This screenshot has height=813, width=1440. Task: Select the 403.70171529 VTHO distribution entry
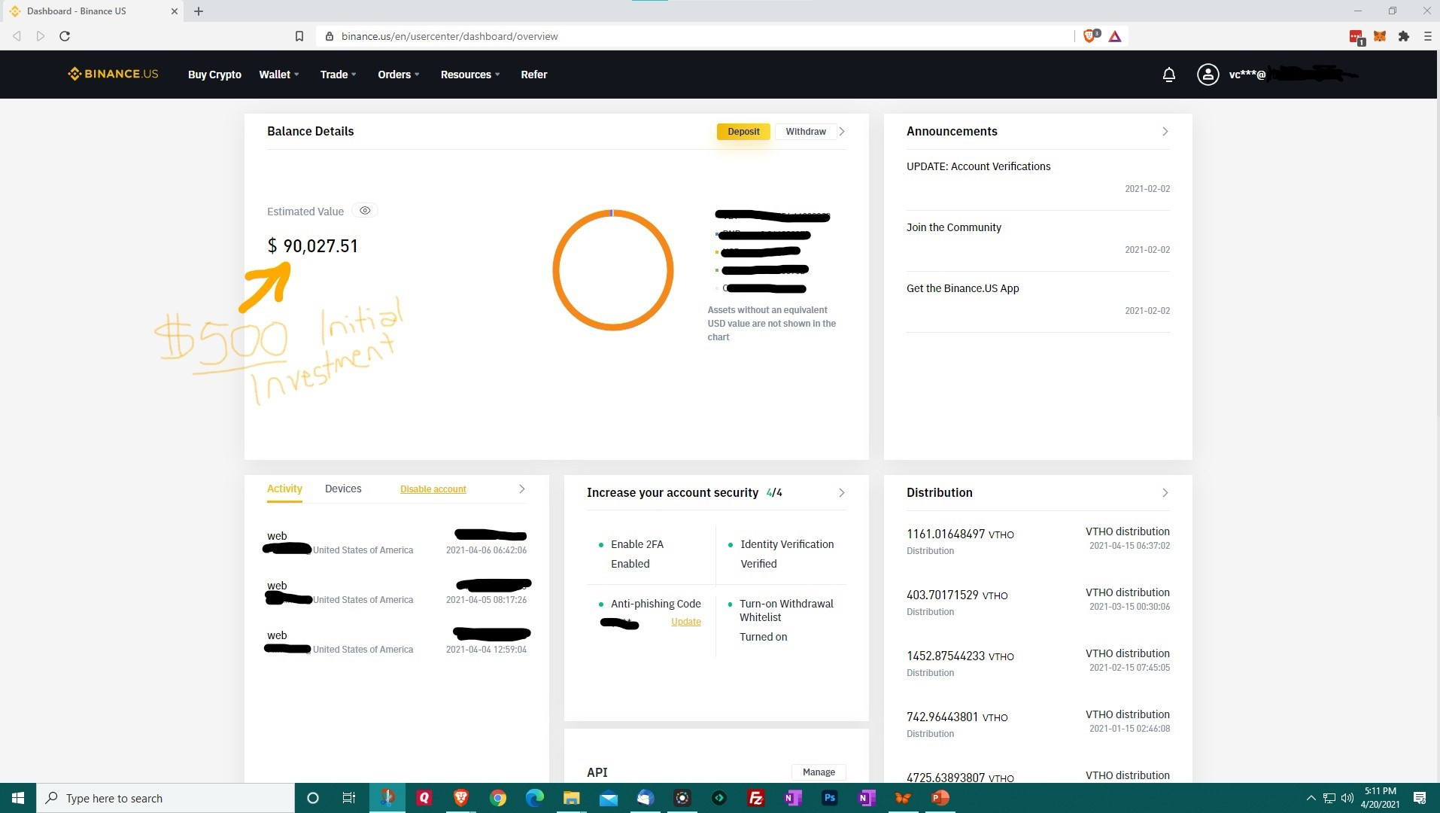[x=1038, y=601]
